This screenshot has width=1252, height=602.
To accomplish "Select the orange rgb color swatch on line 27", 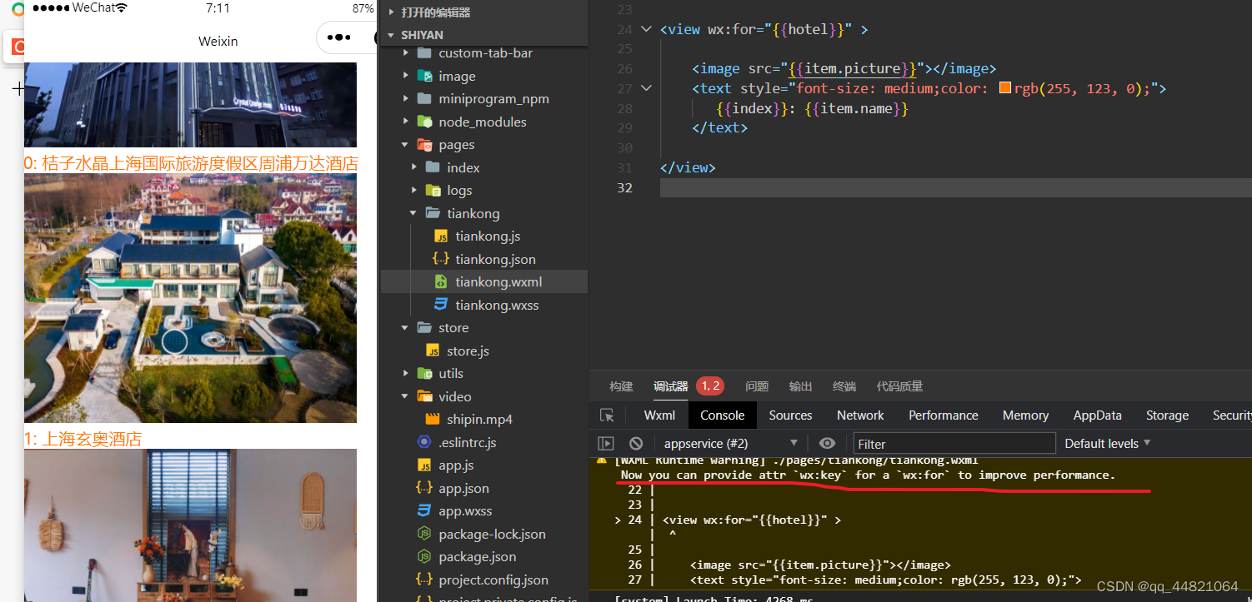I will [x=1004, y=87].
